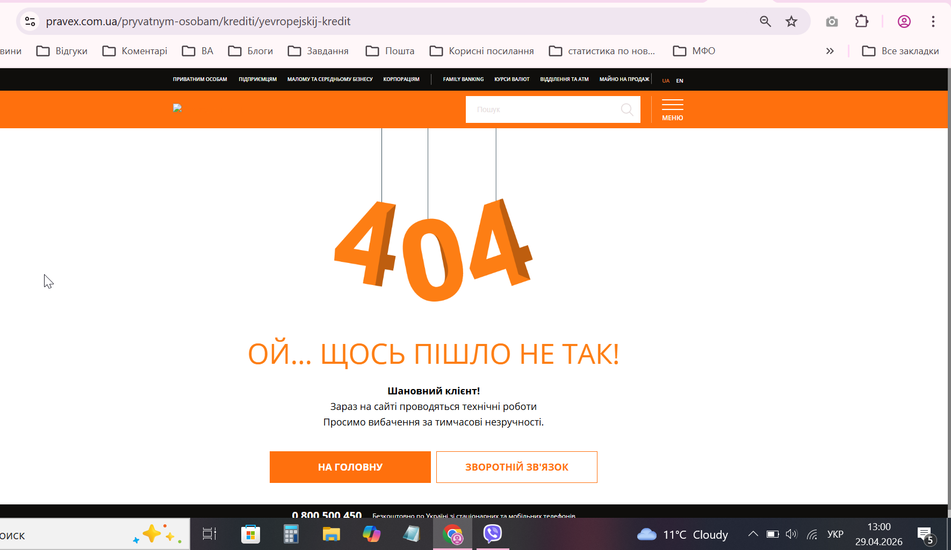951x550 pixels.
Task: Open the статистика по нов... bookmark folder
Action: [602, 51]
